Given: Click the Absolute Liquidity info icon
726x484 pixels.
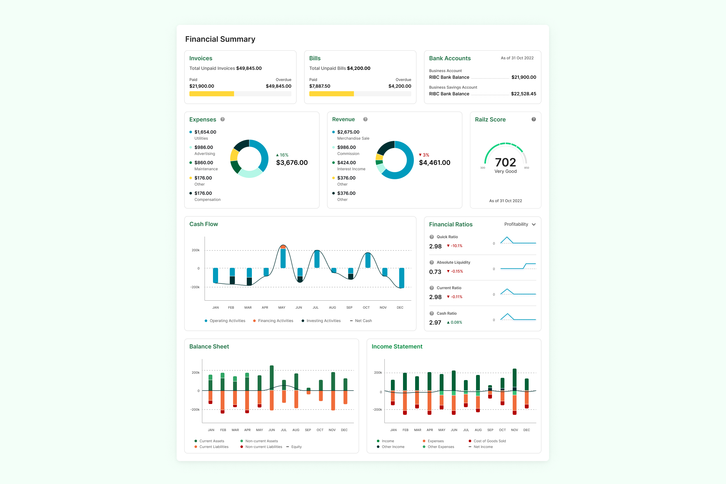Looking at the screenshot, I should coord(432,262).
